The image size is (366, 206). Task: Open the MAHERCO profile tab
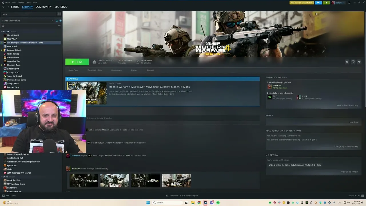(61, 7)
